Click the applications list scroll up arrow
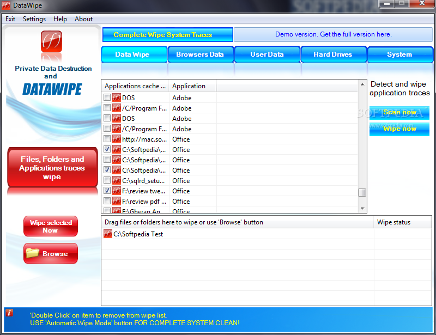 pos(362,84)
